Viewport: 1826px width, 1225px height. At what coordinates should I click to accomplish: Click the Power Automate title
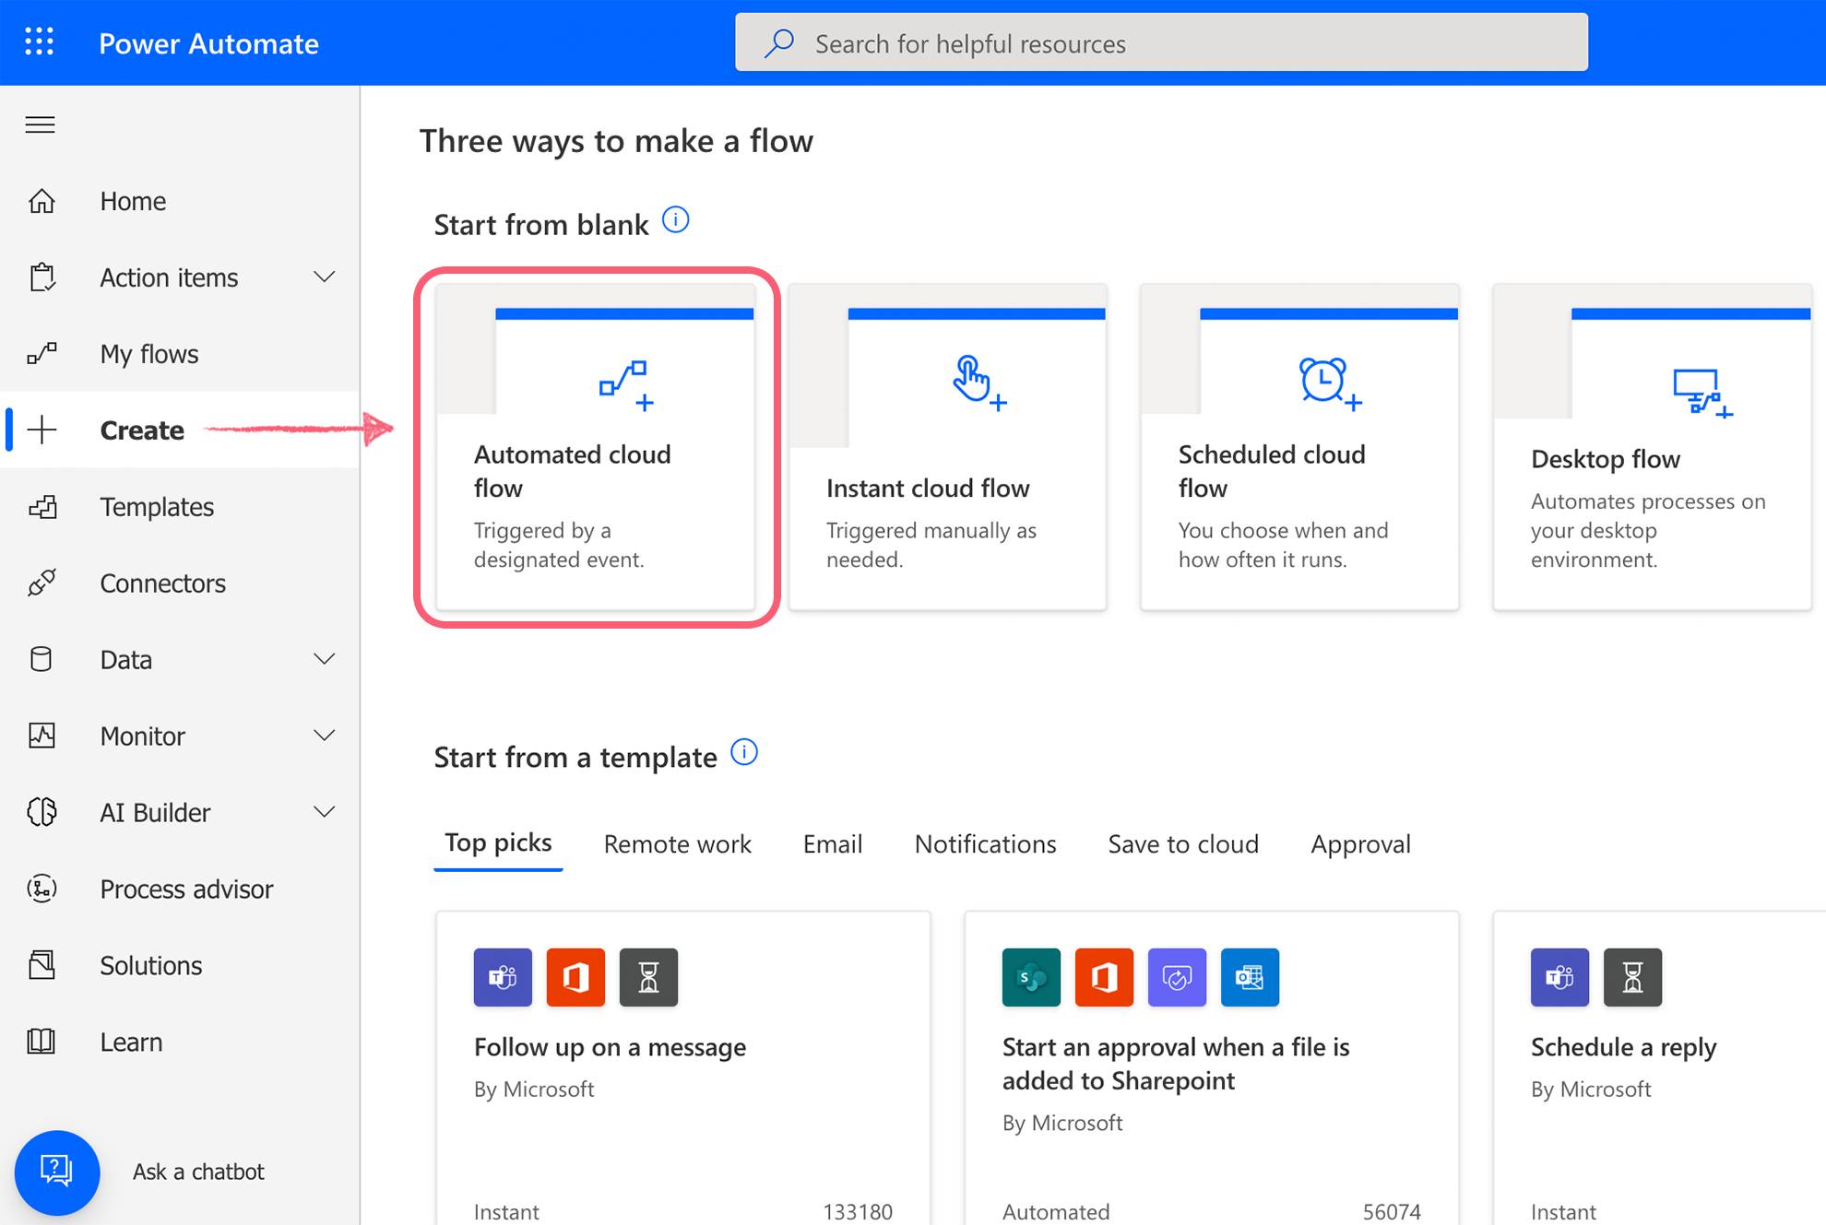pyautogui.click(x=208, y=43)
